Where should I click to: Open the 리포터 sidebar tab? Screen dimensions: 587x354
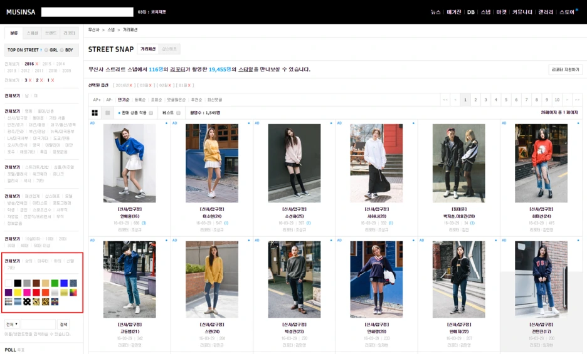point(69,33)
